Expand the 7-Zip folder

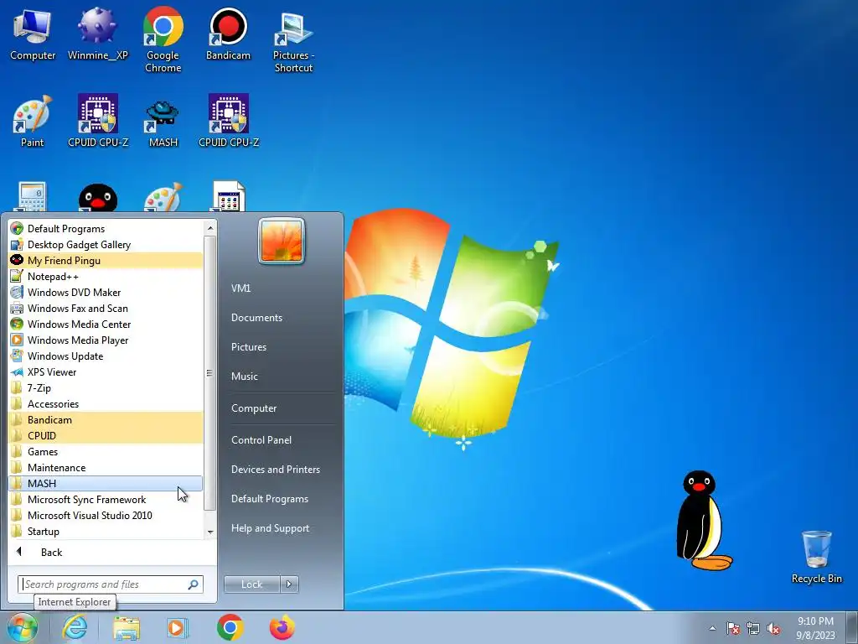coord(106,387)
